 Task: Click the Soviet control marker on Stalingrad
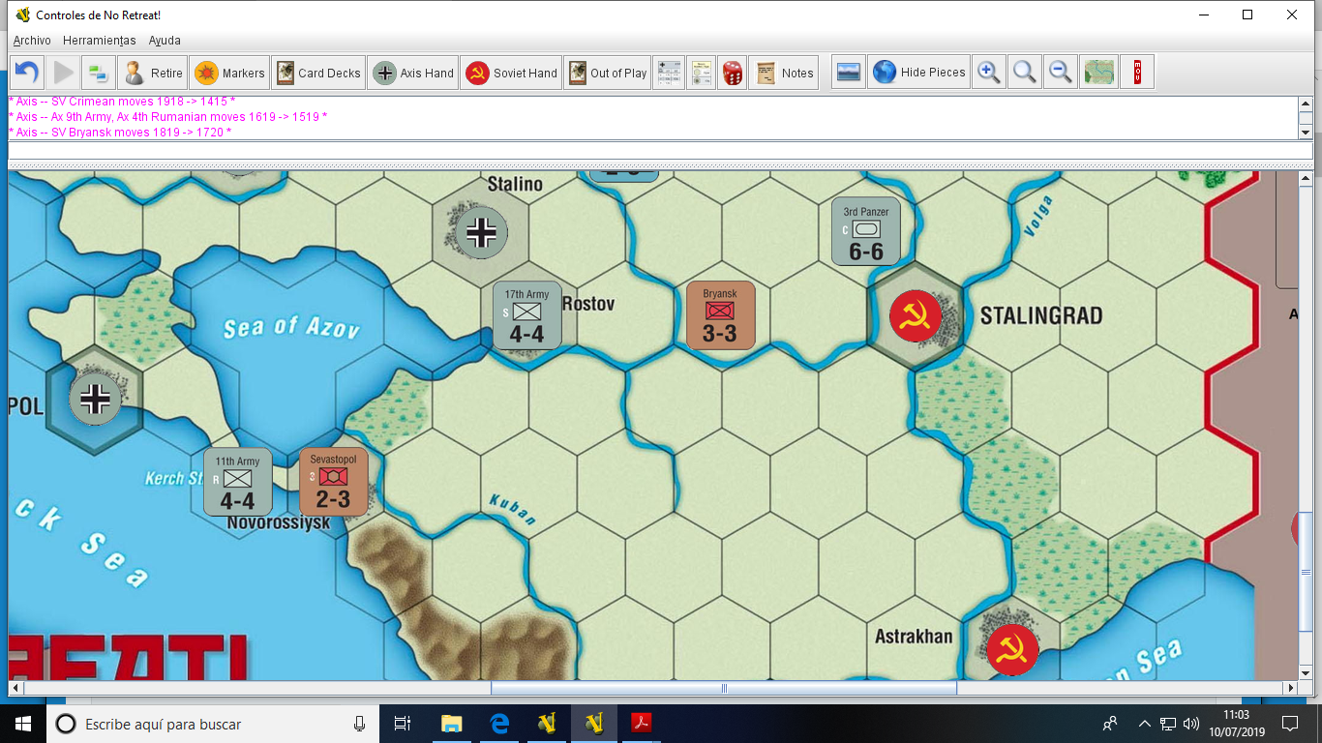point(915,315)
